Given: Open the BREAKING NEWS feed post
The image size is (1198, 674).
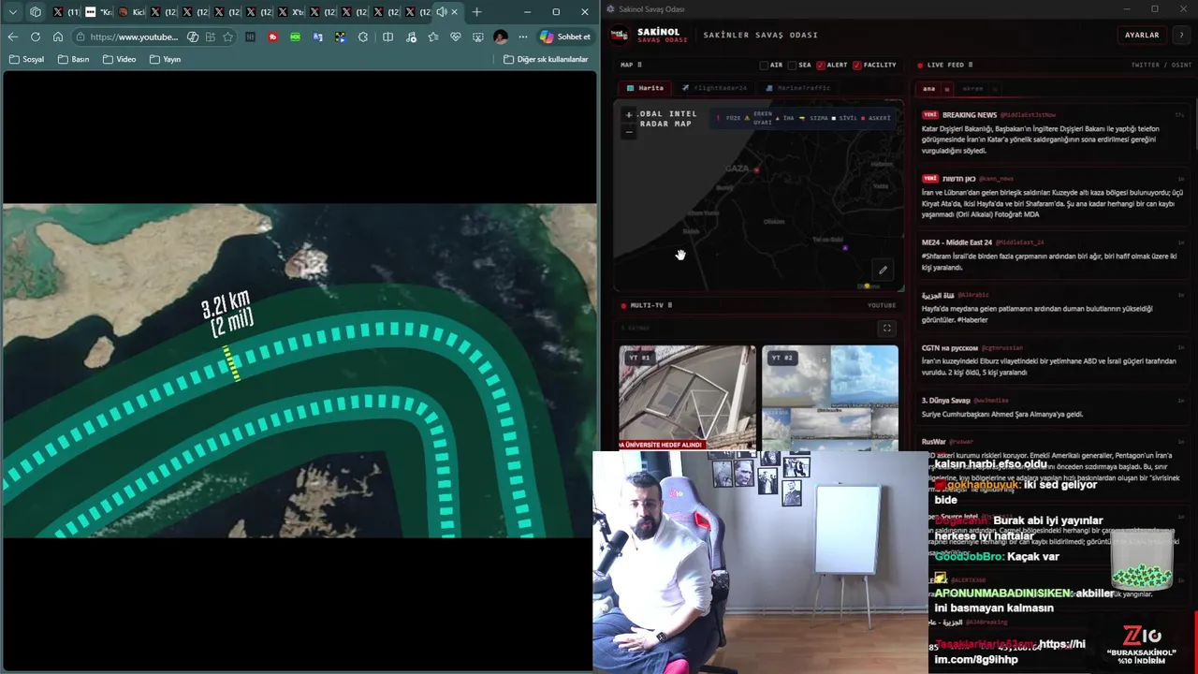Looking at the screenshot, I should [1053, 133].
